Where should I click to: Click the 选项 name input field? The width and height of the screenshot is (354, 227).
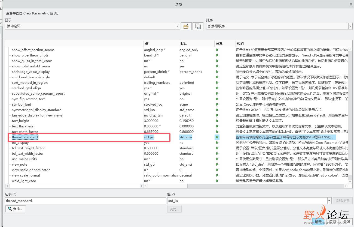(86, 201)
